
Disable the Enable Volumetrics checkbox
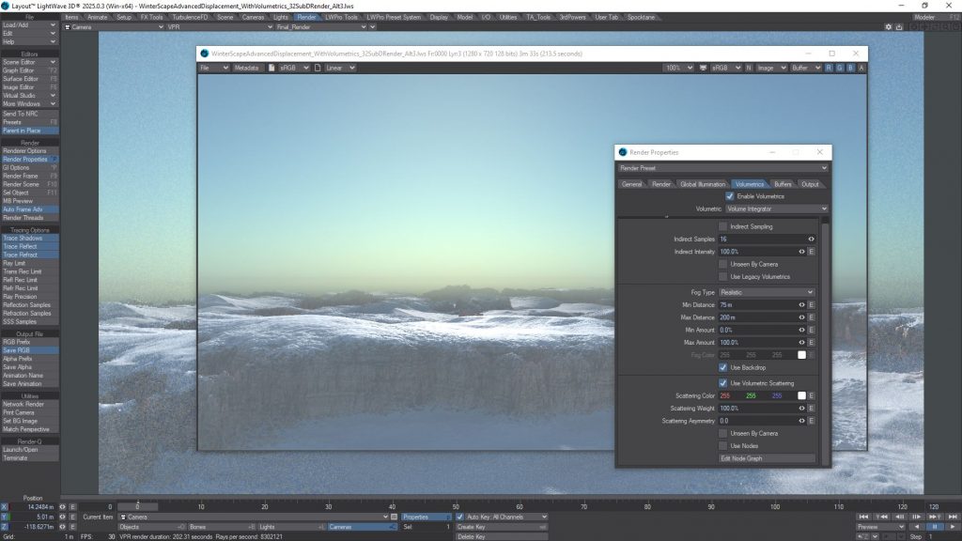(731, 196)
